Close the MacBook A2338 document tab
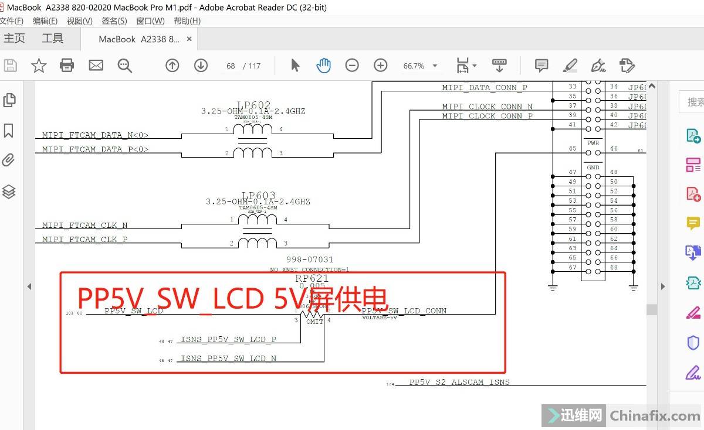The height and width of the screenshot is (430, 704). (189, 39)
